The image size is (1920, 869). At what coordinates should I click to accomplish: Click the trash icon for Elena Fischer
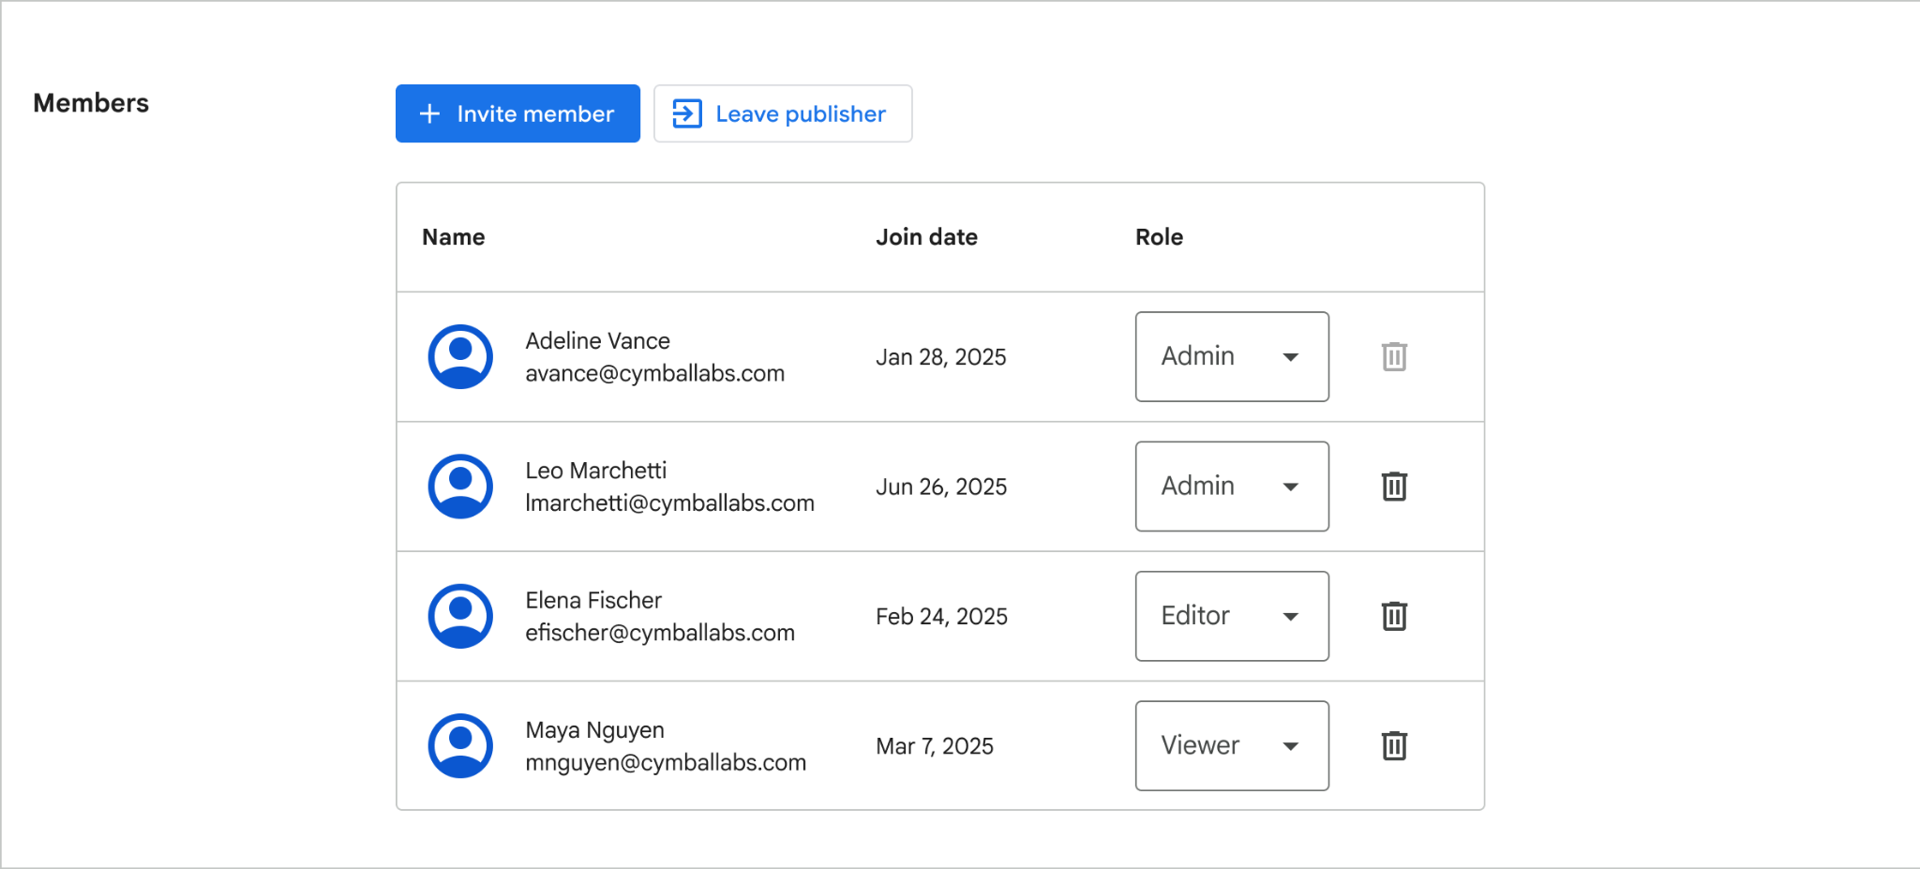(x=1394, y=616)
